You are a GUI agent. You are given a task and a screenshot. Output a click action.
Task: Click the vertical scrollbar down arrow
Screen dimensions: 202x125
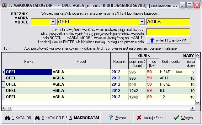(x=198, y=103)
